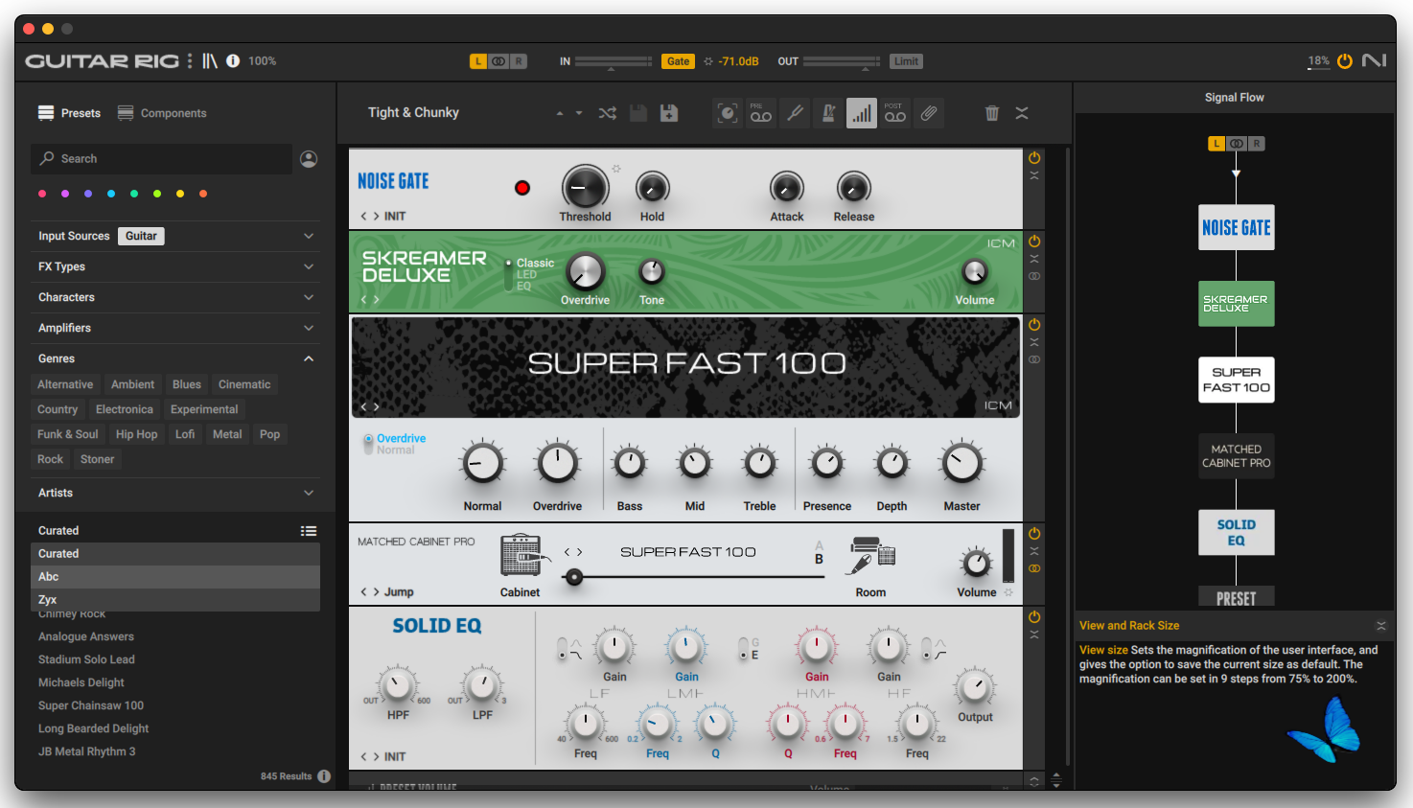The height and width of the screenshot is (808, 1413).
Task: Select the Cabinet image in Matched Cabinet Pro
Action: [524, 557]
